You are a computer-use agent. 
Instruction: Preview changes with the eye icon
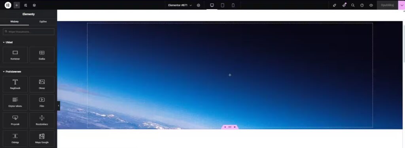pyautogui.click(x=371, y=5)
